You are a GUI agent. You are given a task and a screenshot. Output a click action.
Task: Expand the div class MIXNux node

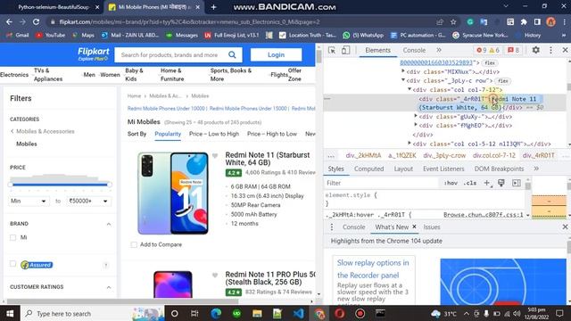pyautogui.click(x=403, y=71)
